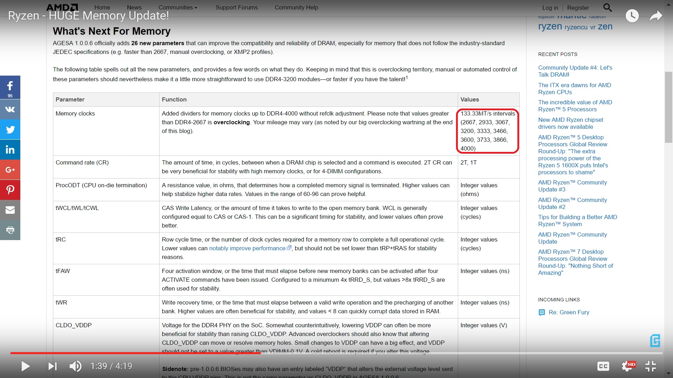Click the page vertical scrollbar thumb
The height and width of the screenshot is (378, 673).
point(668,107)
